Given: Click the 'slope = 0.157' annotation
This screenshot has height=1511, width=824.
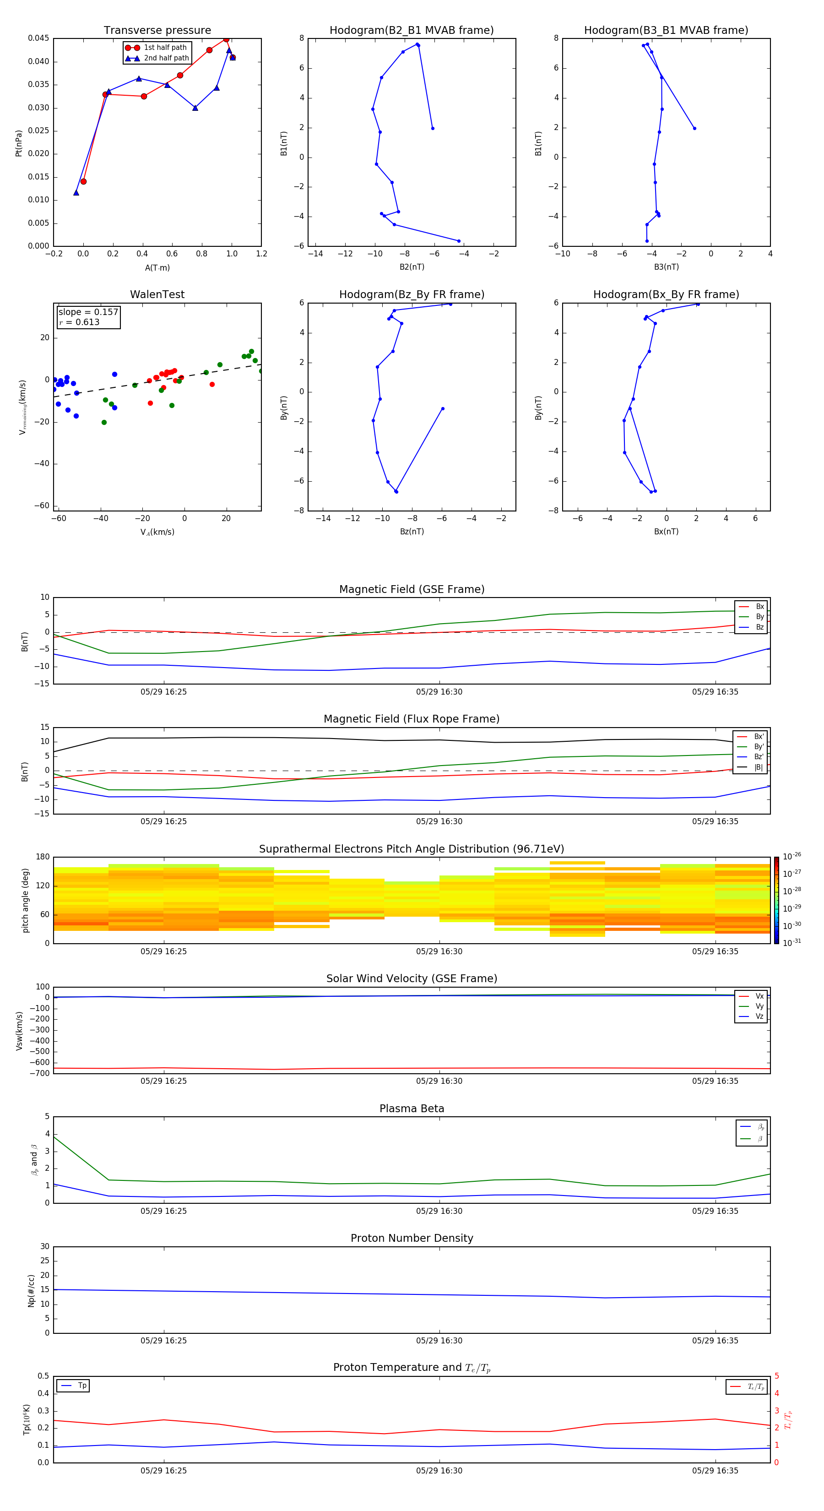Looking at the screenshot, I should 88,312.
